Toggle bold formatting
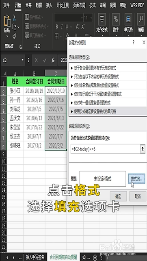147x261 pixels. 57,27
